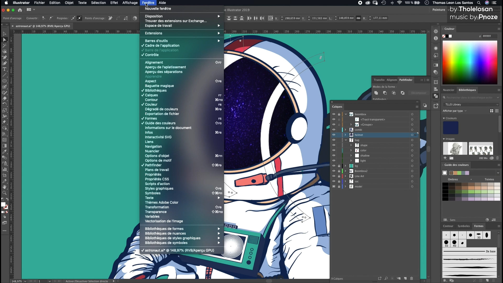503x283 pixels.
Task: Switch library to list view icon
Action: 497,111
